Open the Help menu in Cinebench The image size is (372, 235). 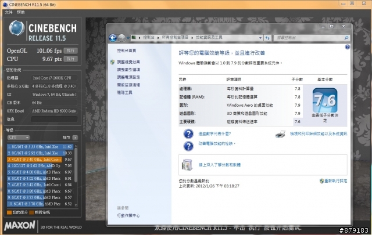click(x=21, y=12)
